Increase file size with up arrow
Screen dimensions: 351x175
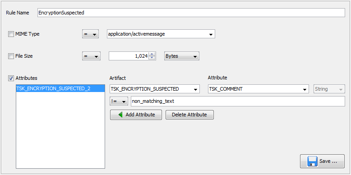(152, 54)
